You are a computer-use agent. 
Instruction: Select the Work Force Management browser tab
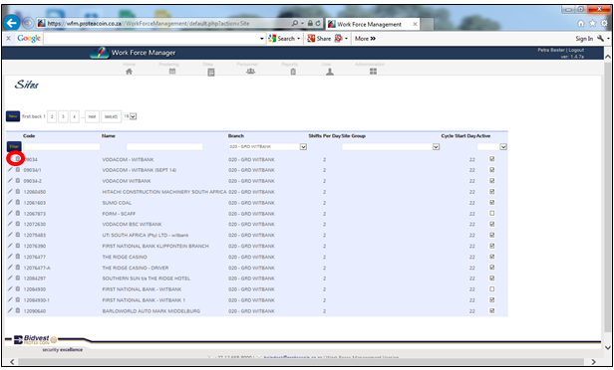[373, 24]
